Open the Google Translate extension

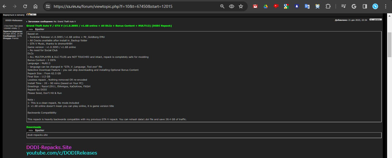click(307, 6)
